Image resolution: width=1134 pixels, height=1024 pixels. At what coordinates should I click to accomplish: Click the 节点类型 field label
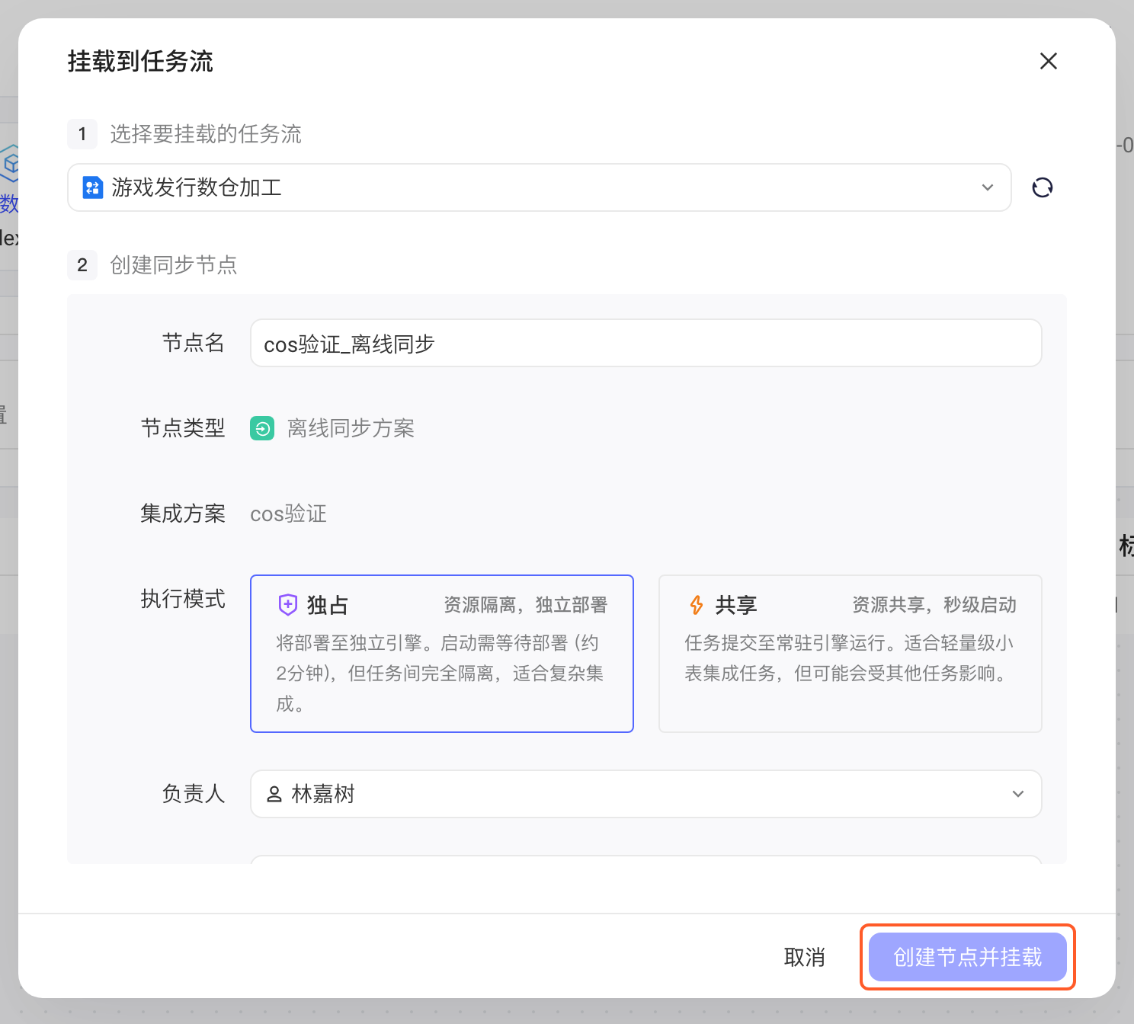pos(183,428)
